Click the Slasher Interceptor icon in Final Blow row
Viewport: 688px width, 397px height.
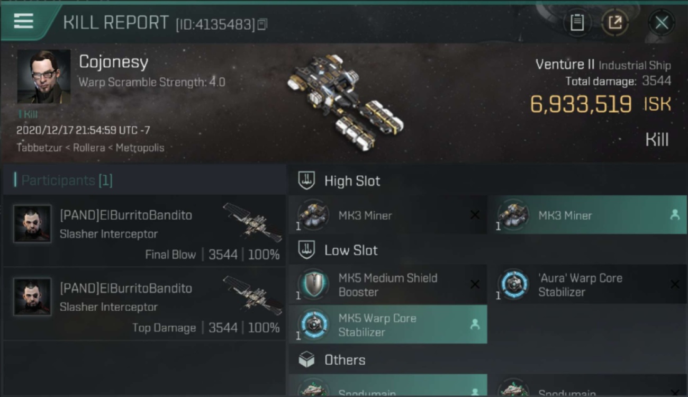252,222
